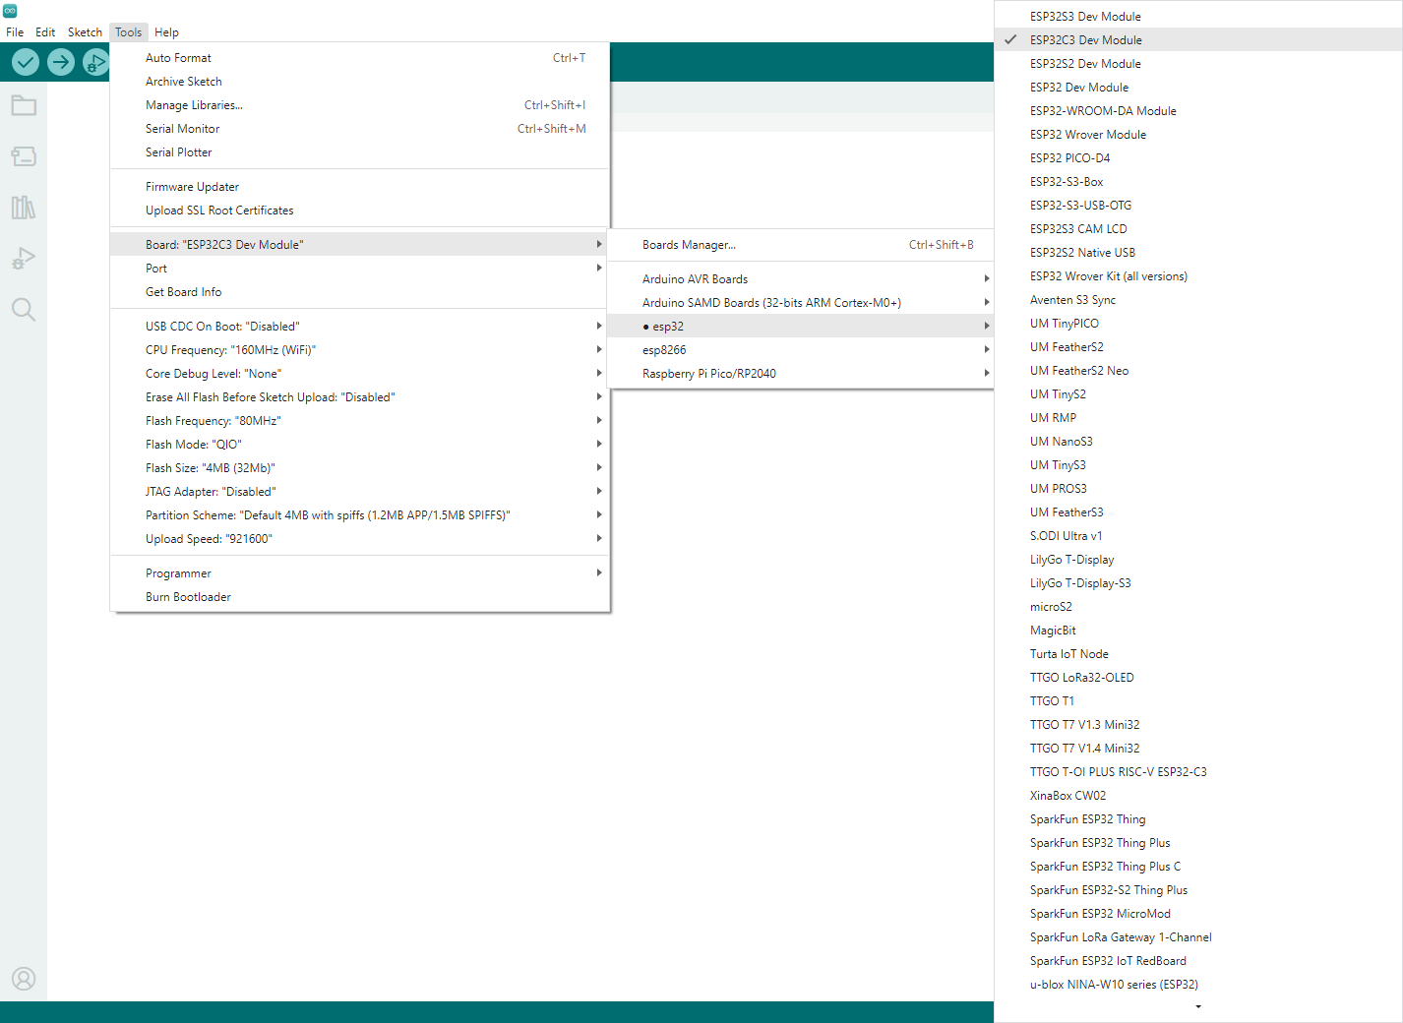Expand Partition Scheme options

(x=360, y=515)
